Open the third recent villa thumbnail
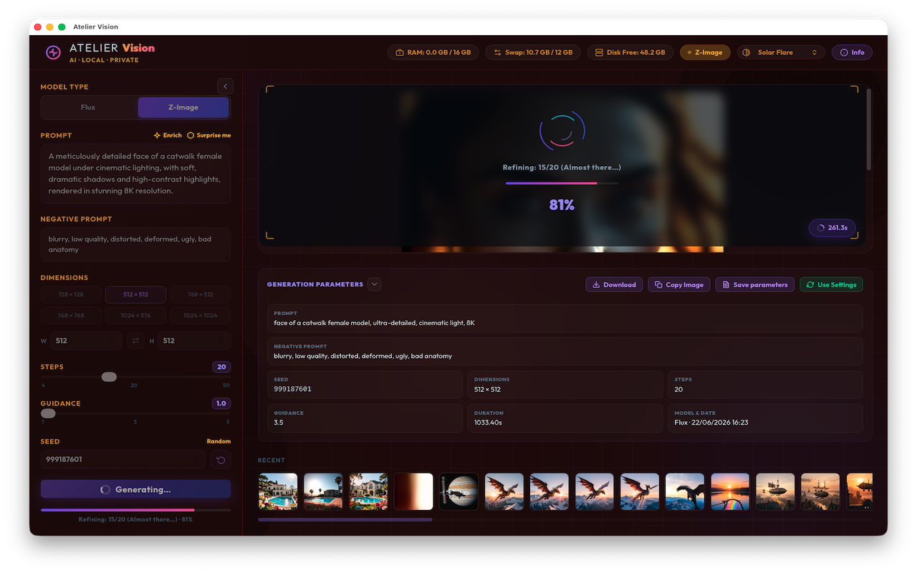 pos(368,491)
